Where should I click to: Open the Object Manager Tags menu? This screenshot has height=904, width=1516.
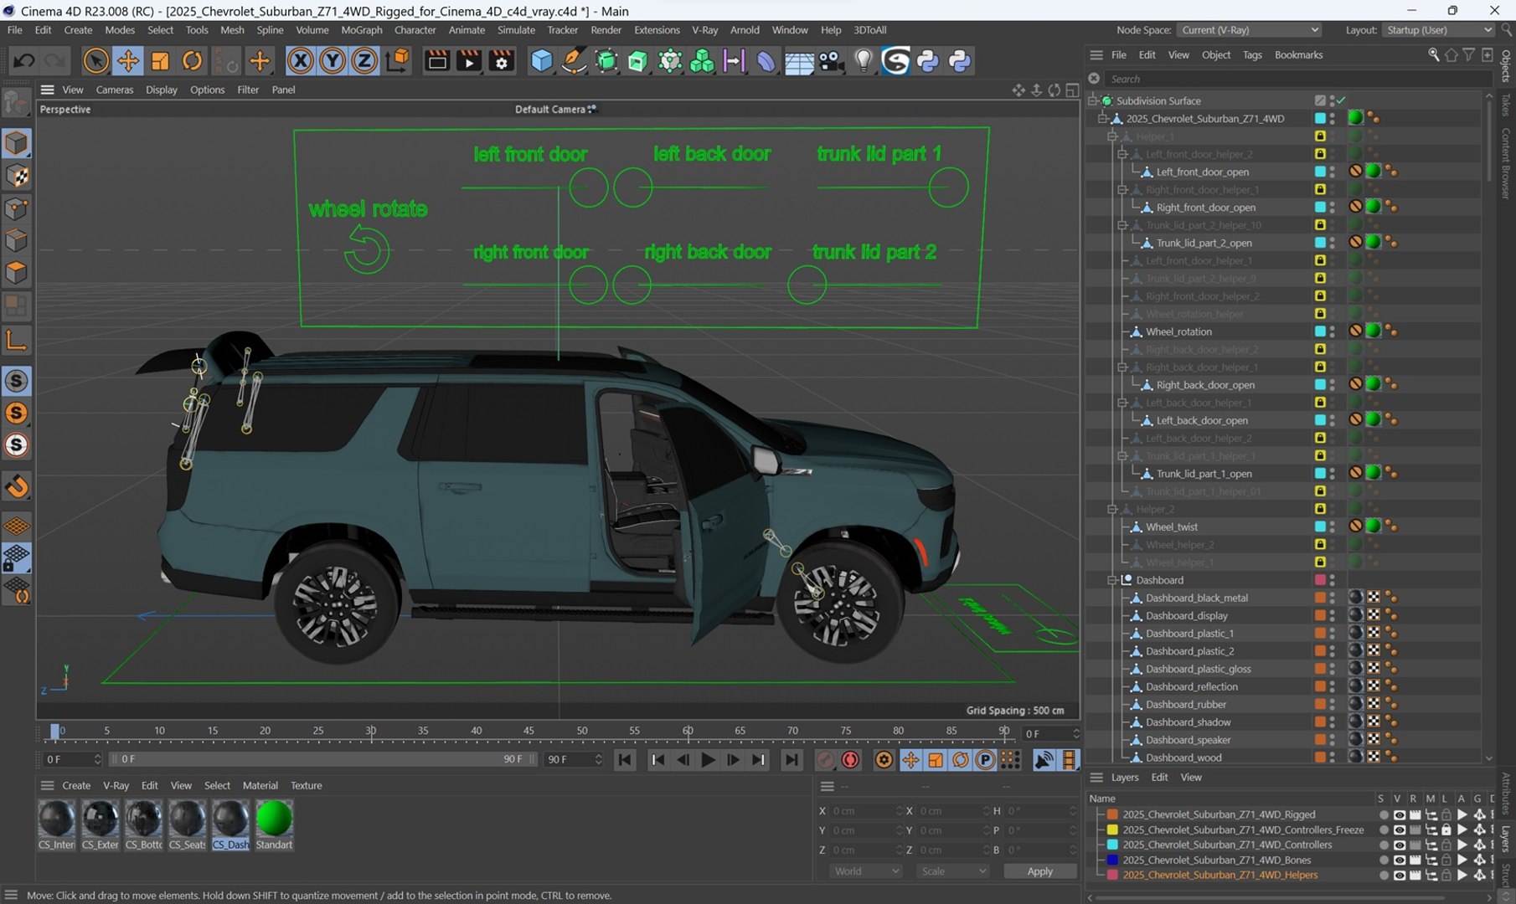pos(1252,54)
